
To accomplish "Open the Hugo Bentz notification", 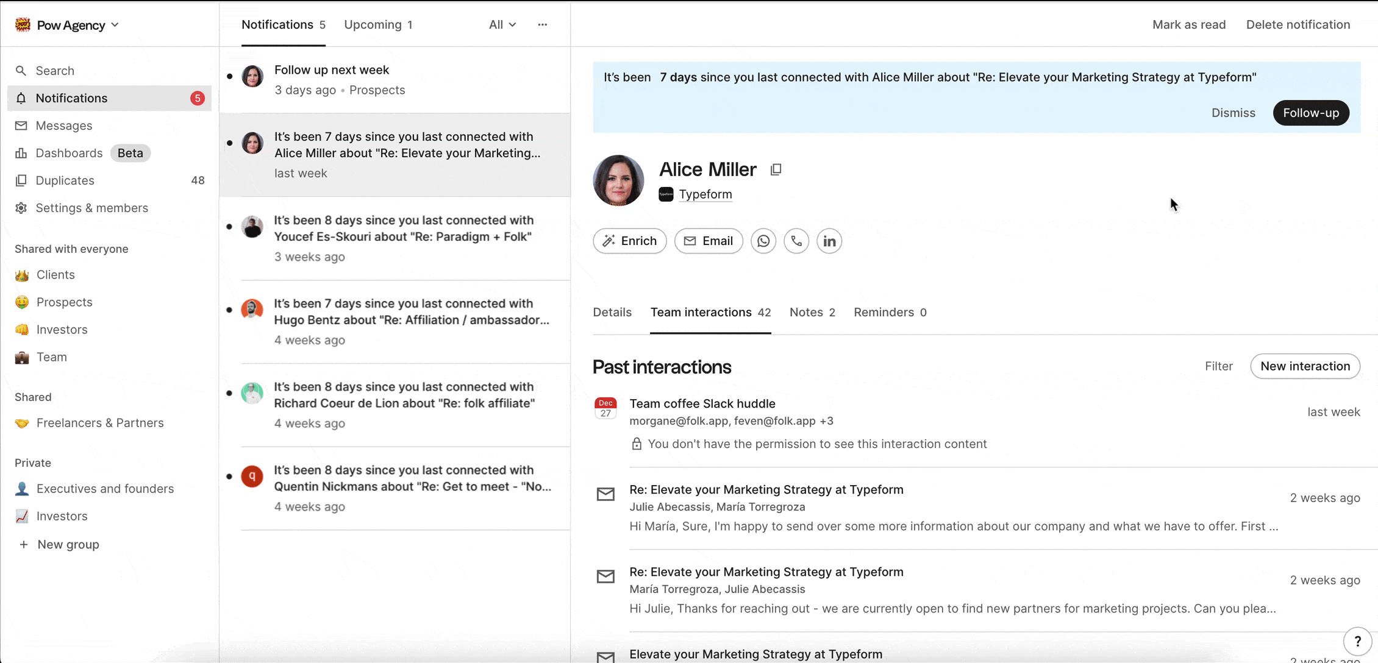I will click(x=395, y=322).
